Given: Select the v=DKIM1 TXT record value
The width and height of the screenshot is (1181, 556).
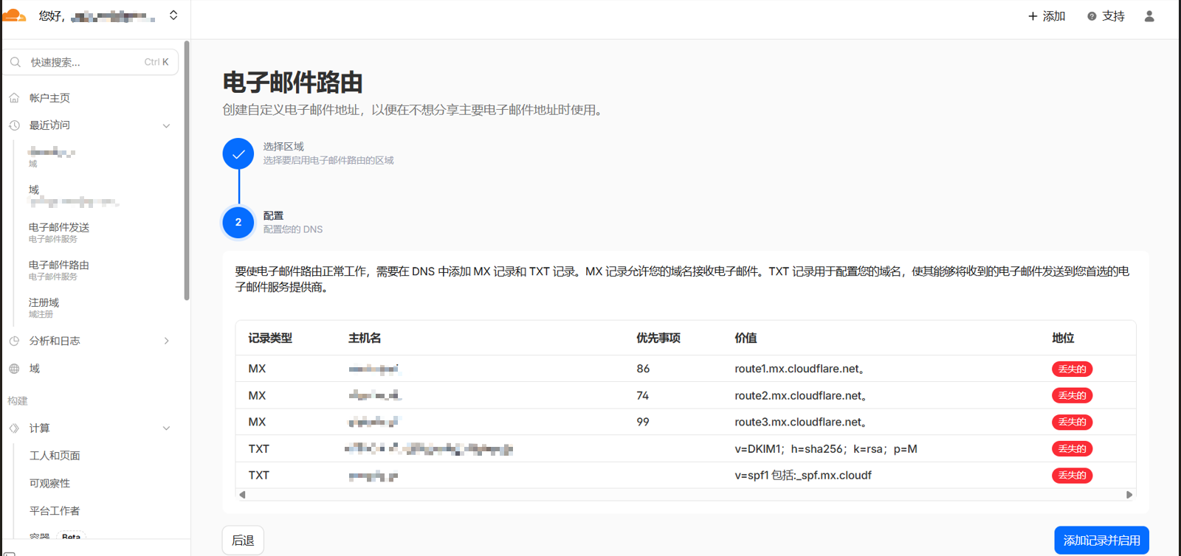Looking at the screenshot, I should pos(826,449).
